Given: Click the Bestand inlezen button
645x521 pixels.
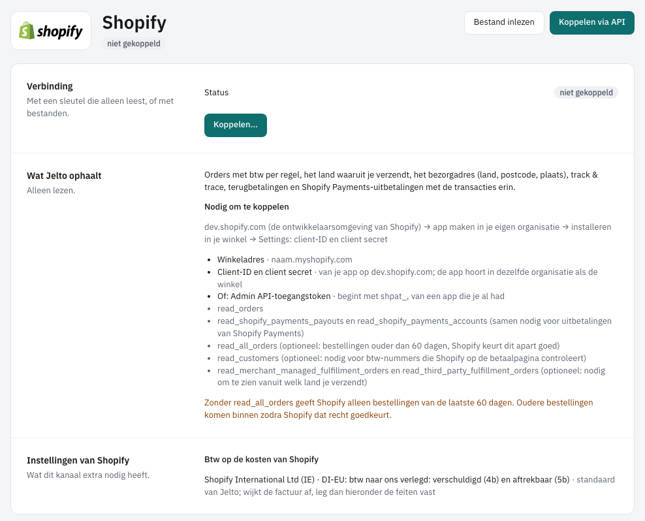Looking at the screenshot, I should tap(504, 23).
